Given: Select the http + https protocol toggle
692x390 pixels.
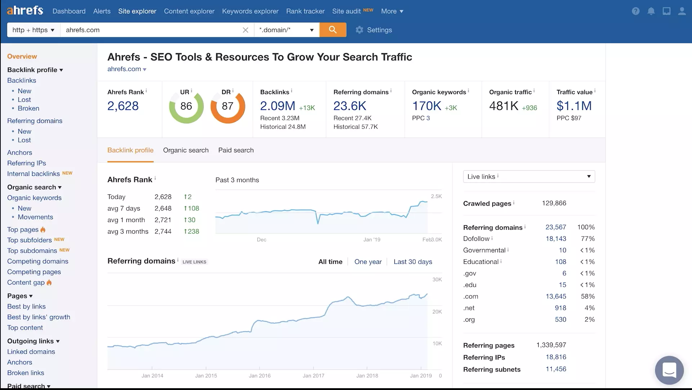Looking at the screenshot, I should coord(33,29).
